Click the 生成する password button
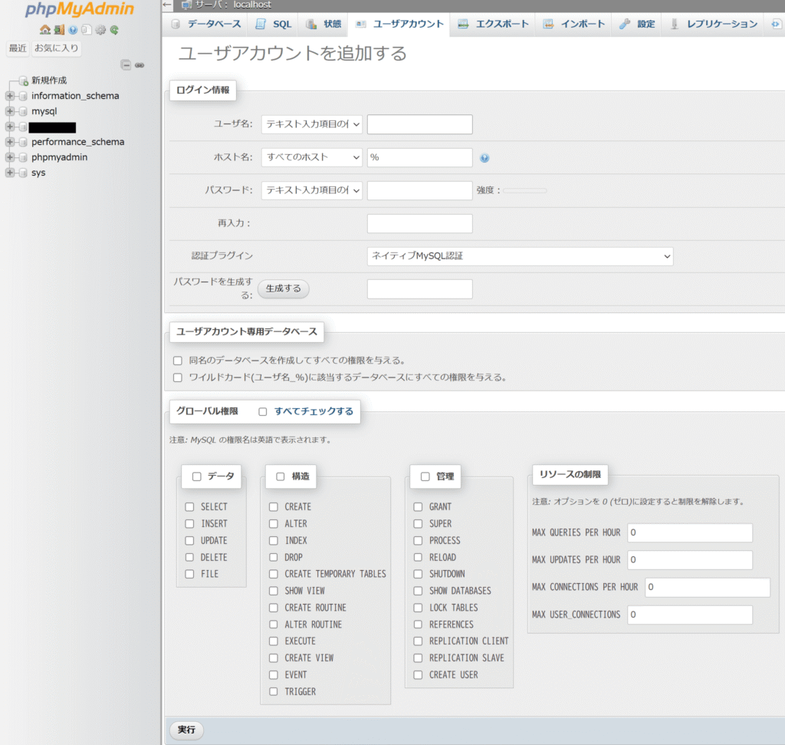785x745 pixels. click(x=284, y=288)
